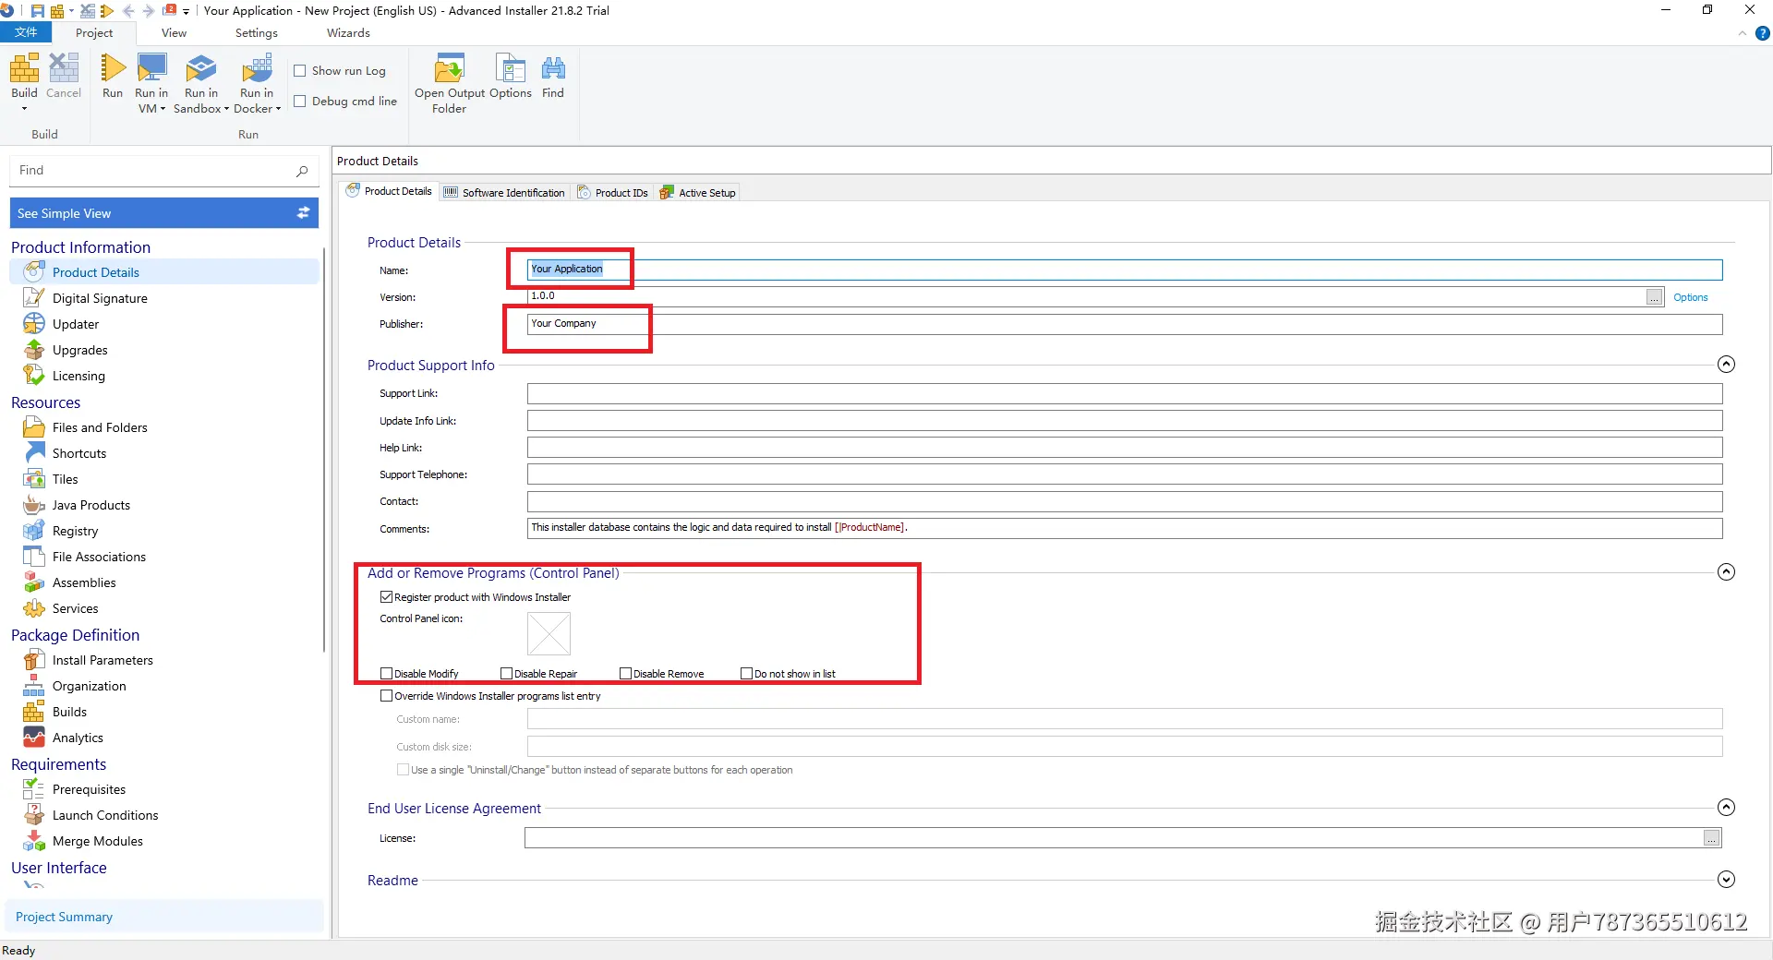Viewport: 1773px width, 960px height.
Task: Run the project with the Run icon
Action: coord(113,68)
